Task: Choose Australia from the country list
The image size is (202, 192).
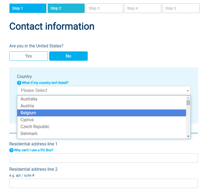Action: tap(29, 99)
